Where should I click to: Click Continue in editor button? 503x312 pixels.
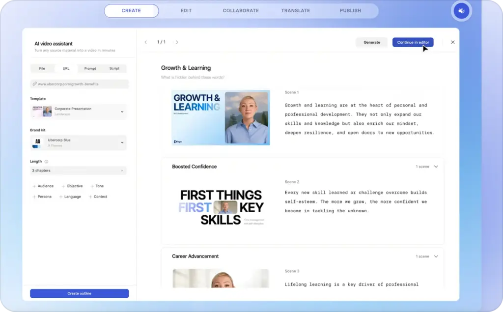click(x=413, y=42)
